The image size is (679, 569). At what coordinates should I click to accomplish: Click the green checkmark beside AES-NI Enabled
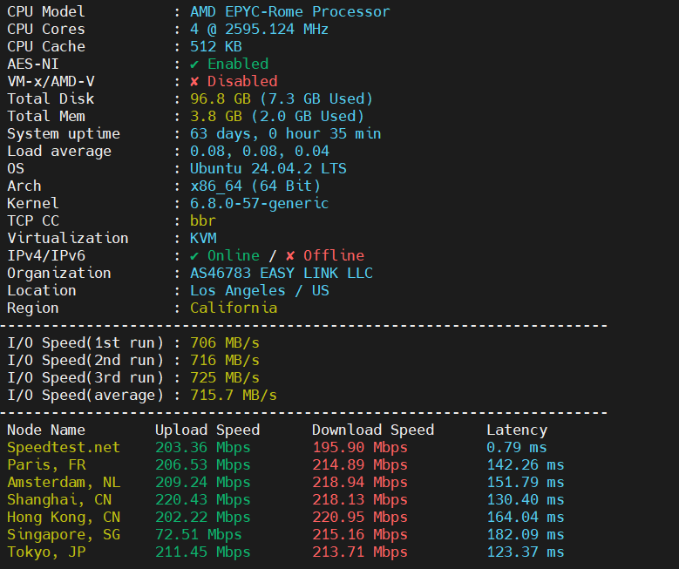click(194, 64)
